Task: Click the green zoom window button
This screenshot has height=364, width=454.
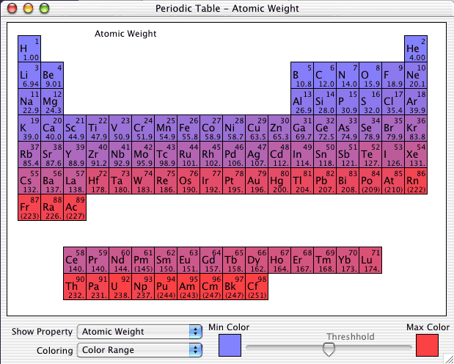Action: pos(43,8)
